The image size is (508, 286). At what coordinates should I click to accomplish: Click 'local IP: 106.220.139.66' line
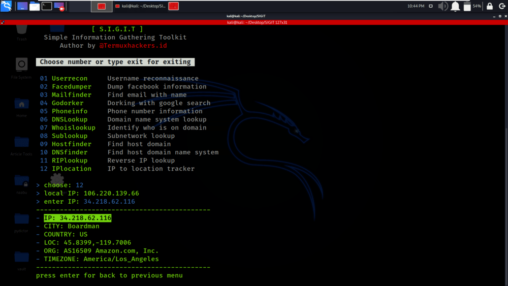[x=87, y=194]
